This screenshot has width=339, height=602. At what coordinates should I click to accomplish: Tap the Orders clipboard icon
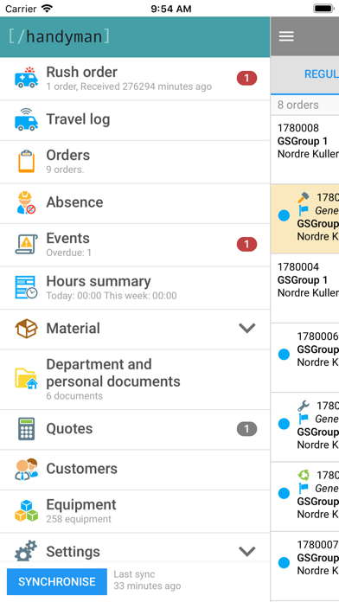tap(26, 162)
